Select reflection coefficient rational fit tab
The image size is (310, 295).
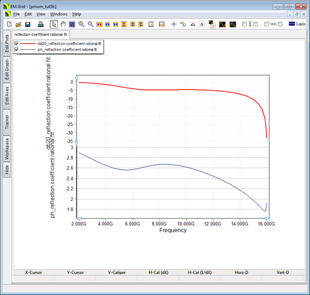pyautogui.click(x=41, y=35)
